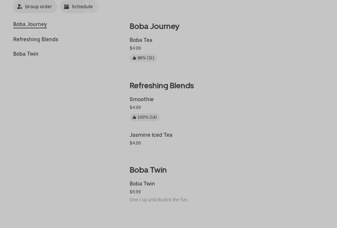
Task: Select Refreshing Blends in the sidebar
Action: pos(36,39)
